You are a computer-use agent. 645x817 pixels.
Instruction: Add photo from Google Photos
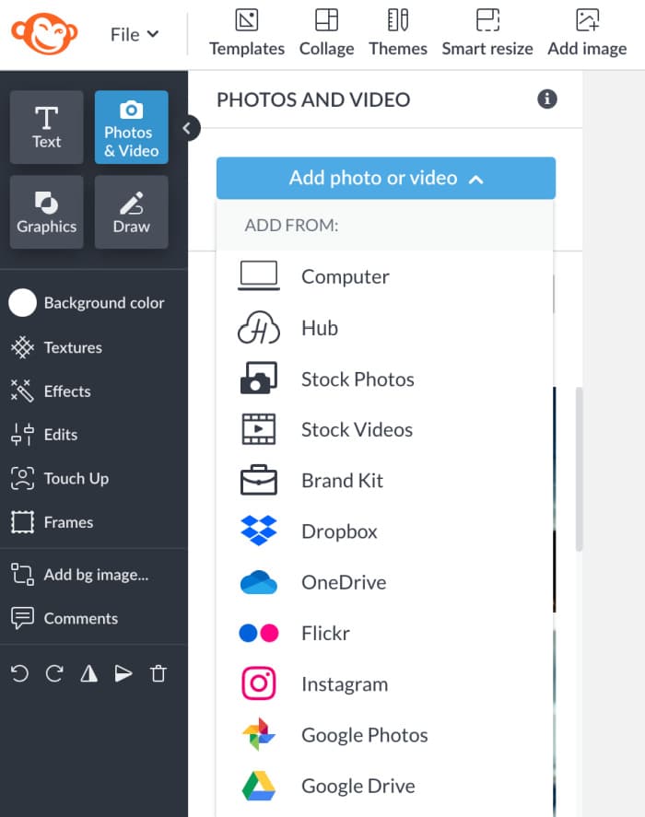click(384, 735)
